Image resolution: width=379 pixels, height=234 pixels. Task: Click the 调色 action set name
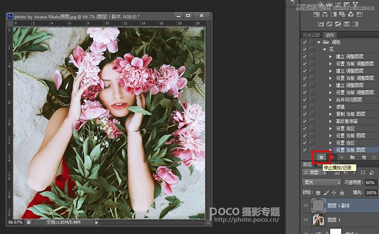click(336, 42)
